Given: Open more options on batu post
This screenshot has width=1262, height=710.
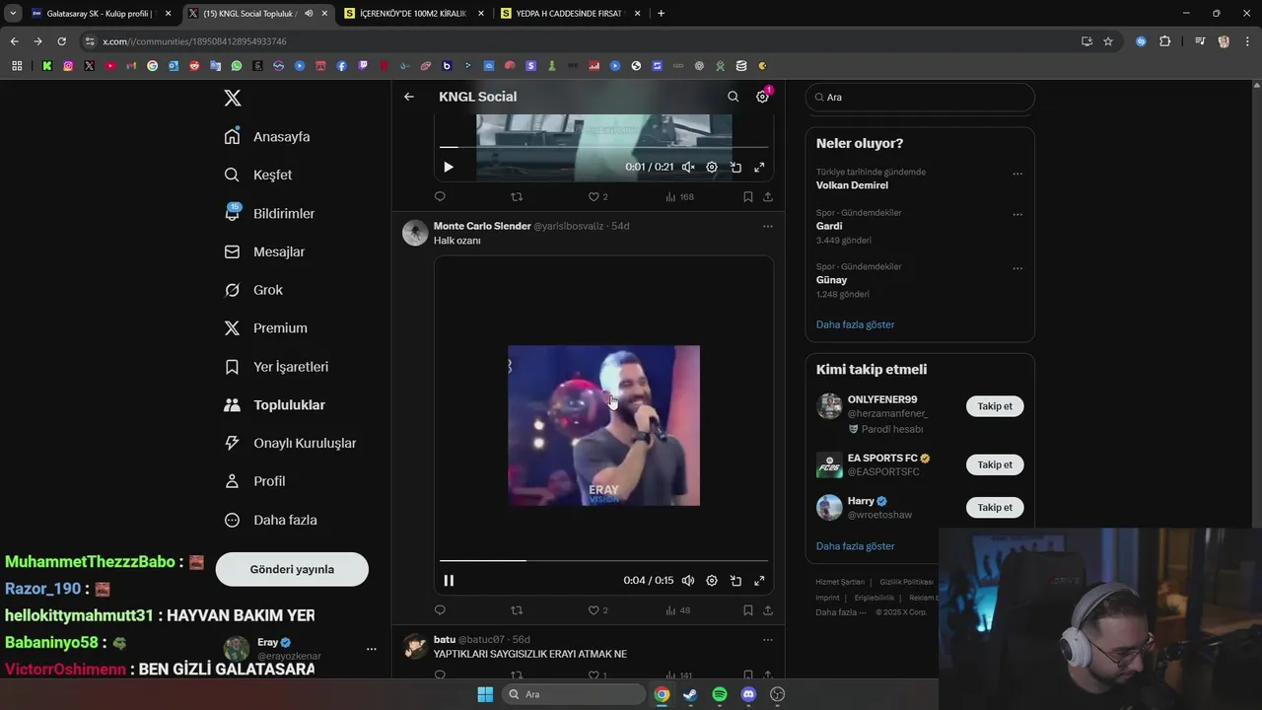Looking at the screenshot, I should coord(767,639).
